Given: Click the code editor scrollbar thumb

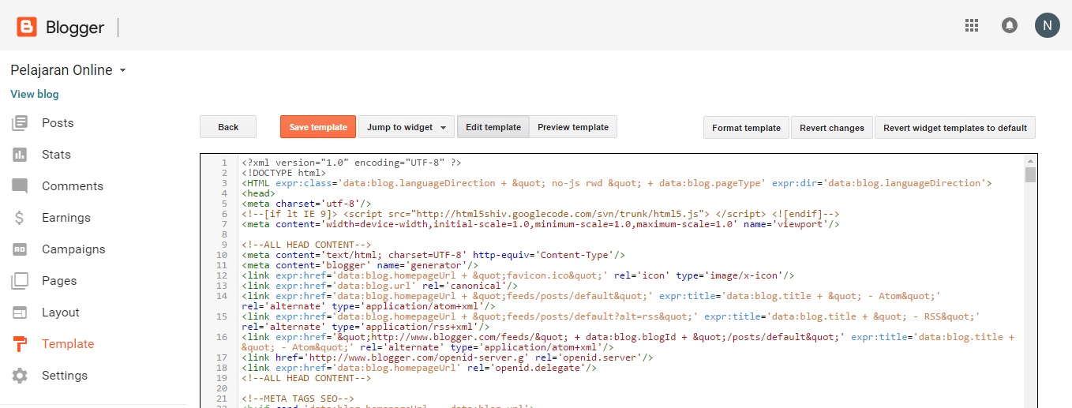Looking at the screenshot, I should point(1029,174).
